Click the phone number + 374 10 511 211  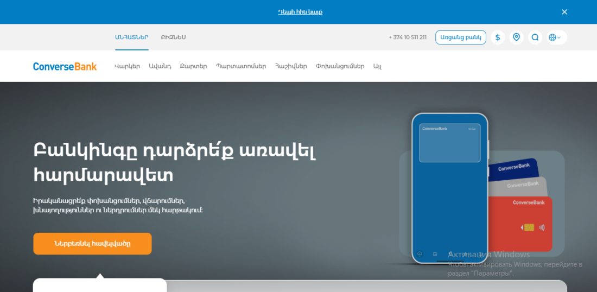408,37
